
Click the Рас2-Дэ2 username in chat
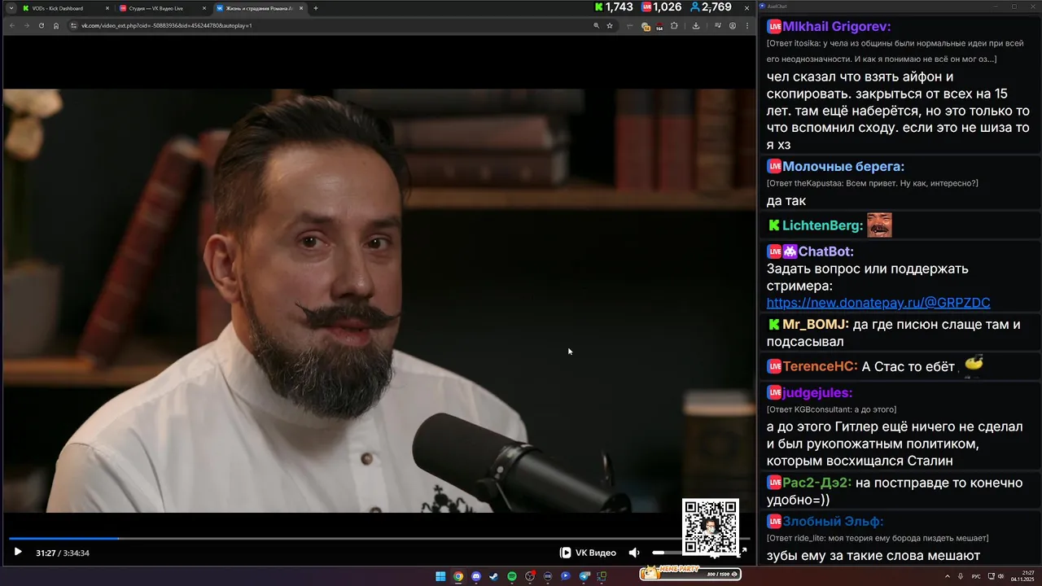click(x=817, y=483)
